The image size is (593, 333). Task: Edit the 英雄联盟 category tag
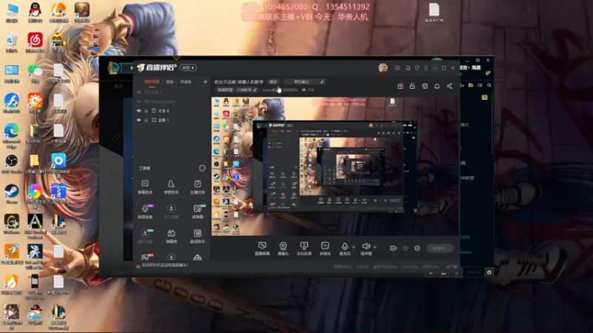(237, 90)
